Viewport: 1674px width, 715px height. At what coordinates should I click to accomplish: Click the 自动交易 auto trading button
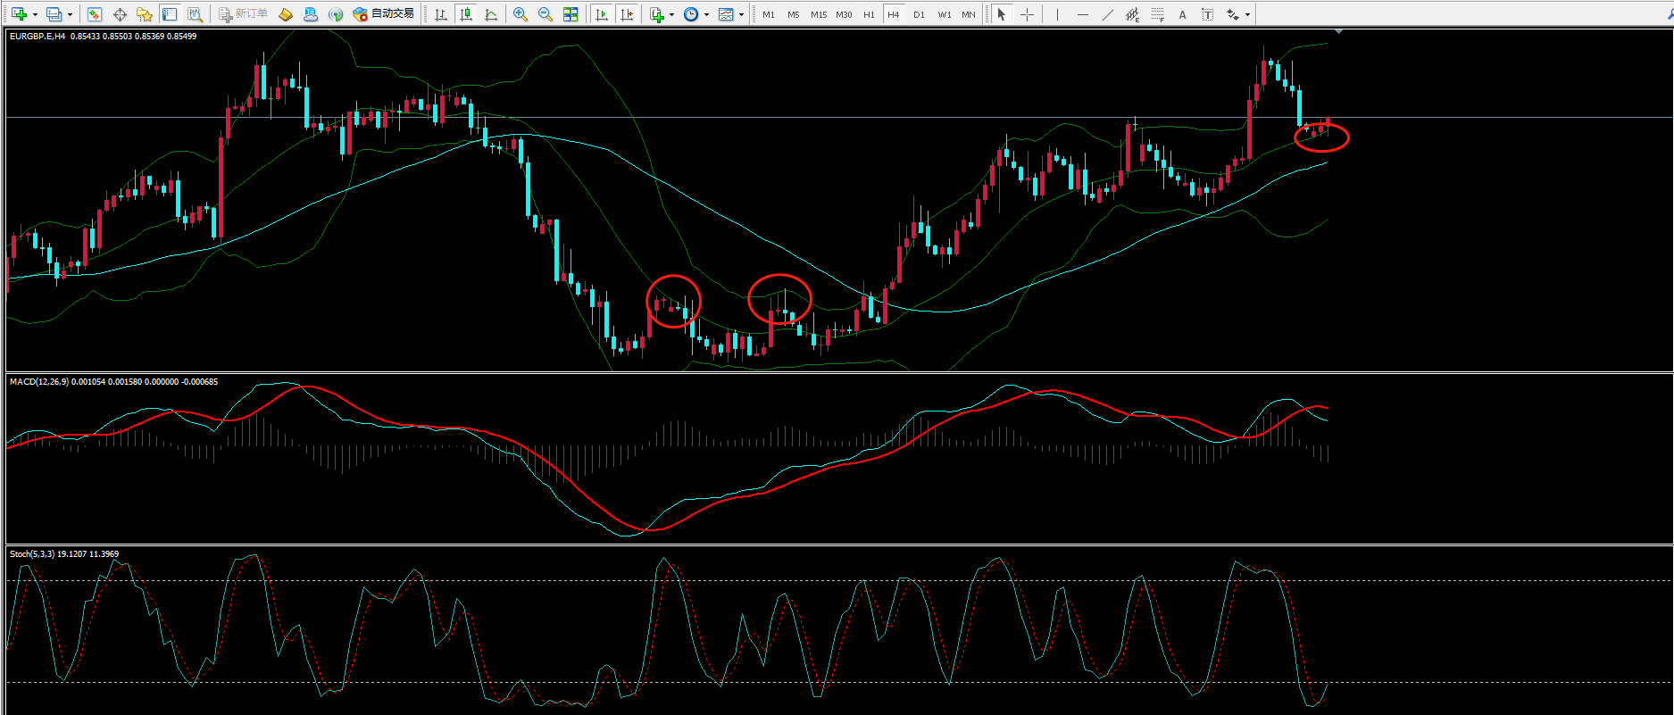[x=384, y=14]
